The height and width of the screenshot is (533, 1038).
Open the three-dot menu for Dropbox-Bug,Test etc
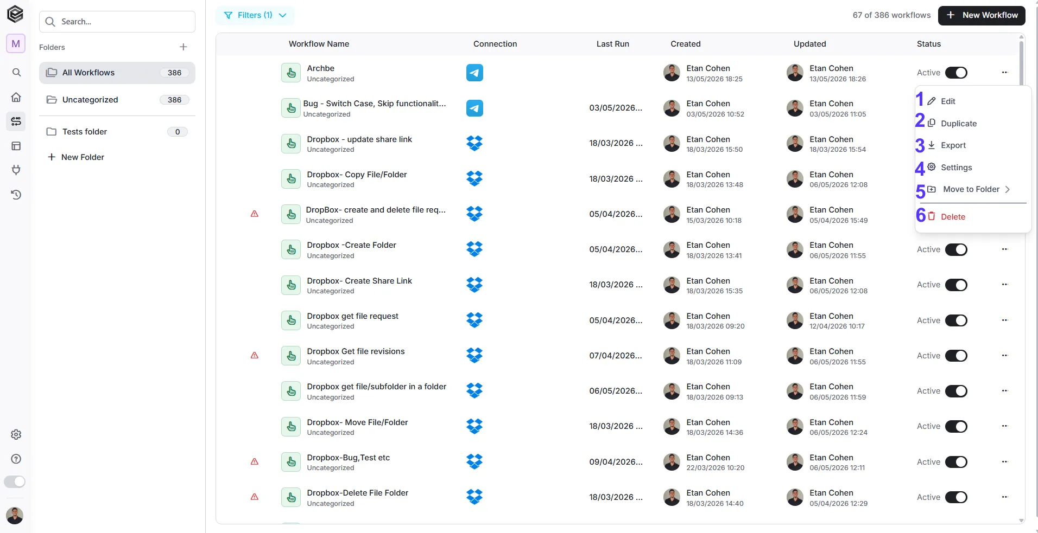point(1004,462)
